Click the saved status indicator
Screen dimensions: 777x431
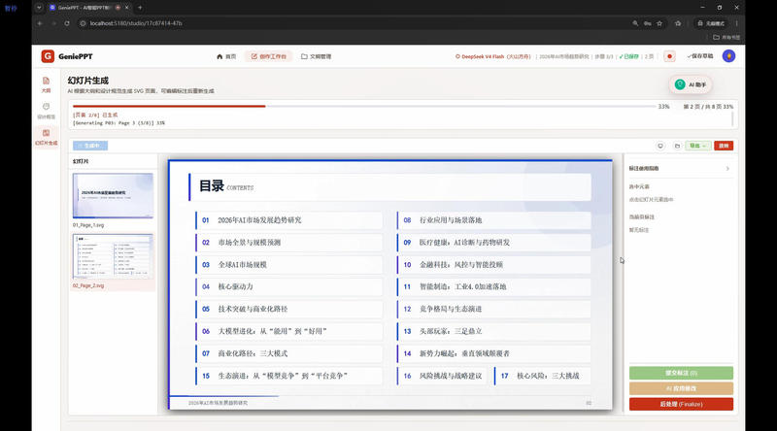(x=629, y=57)
